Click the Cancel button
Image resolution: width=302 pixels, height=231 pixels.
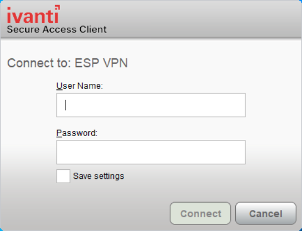[266, 213]
